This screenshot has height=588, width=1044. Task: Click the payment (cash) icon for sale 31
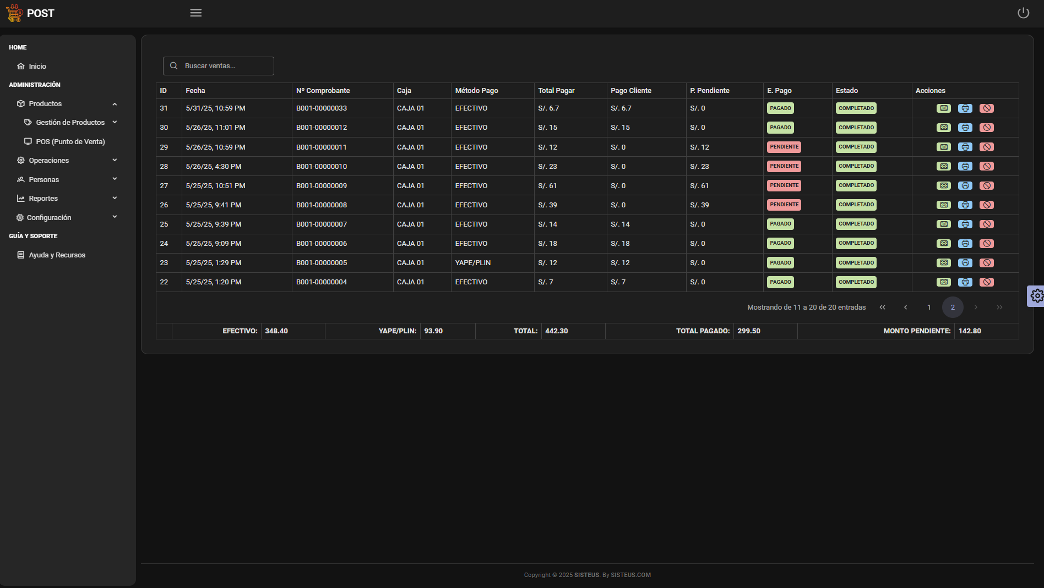[x=944, y=108]
